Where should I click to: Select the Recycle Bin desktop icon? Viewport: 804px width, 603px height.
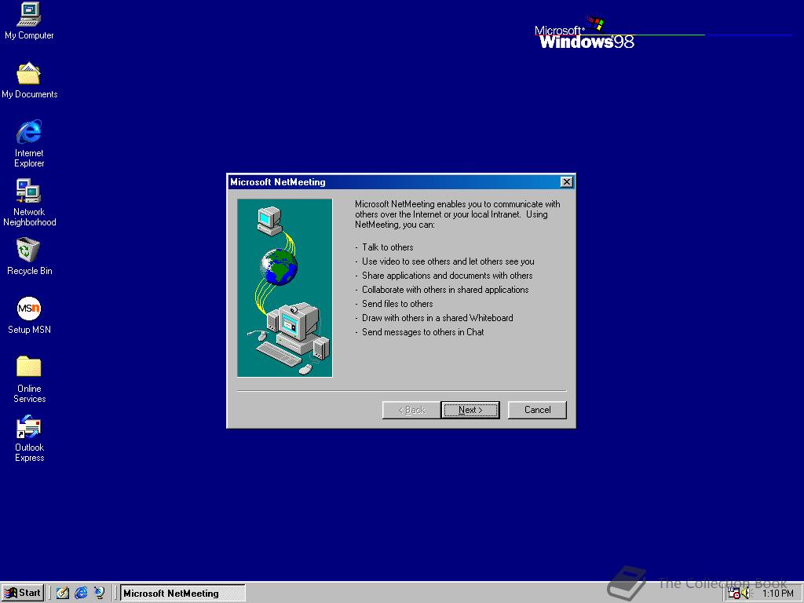point(29,257)
